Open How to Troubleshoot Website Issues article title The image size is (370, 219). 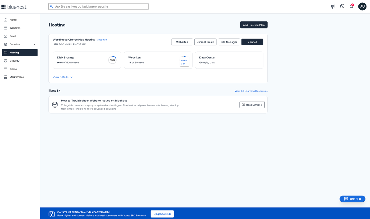(94, 101)
